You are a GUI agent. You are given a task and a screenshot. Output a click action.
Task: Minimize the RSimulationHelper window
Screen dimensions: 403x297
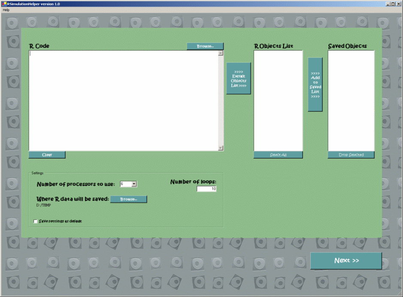point(388,3)
